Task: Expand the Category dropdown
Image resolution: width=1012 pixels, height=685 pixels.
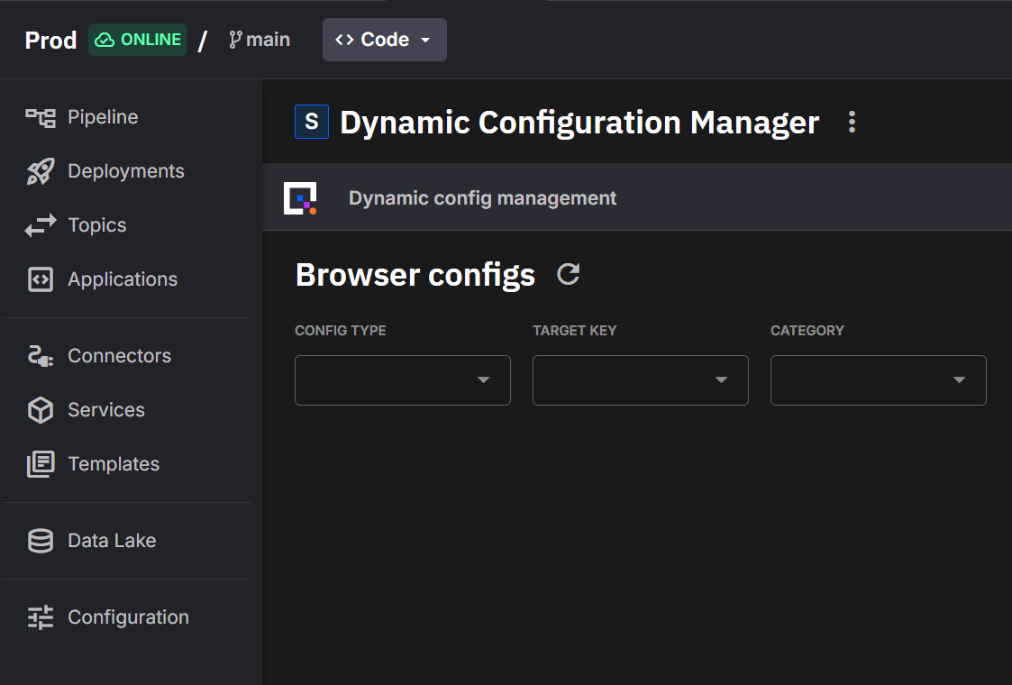Action: [x=878, y=380]
